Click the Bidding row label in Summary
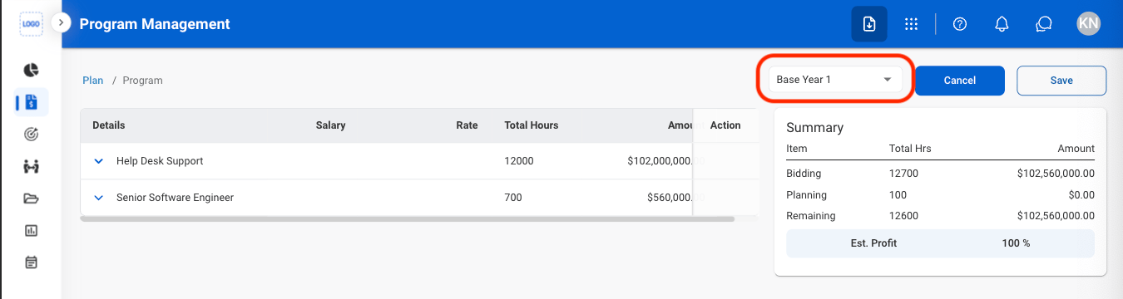 click(x=804, y=174)
